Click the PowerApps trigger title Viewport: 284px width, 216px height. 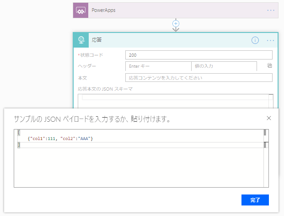point(103,10)
